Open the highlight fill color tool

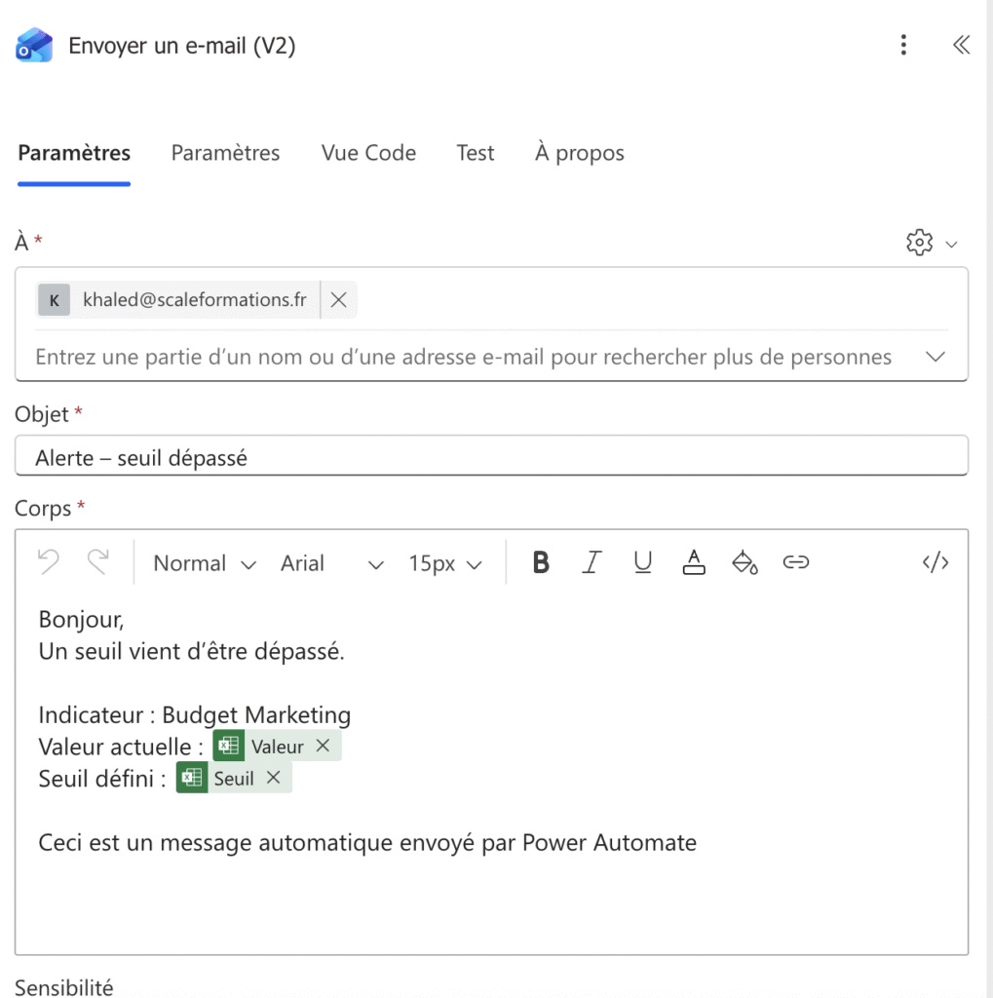[745, 562]
